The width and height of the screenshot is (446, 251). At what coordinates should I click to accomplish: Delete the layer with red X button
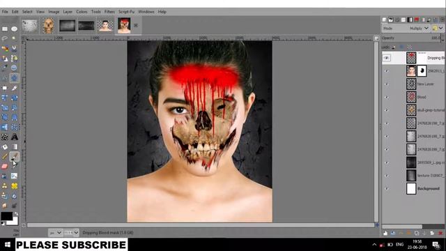[440, 233]
